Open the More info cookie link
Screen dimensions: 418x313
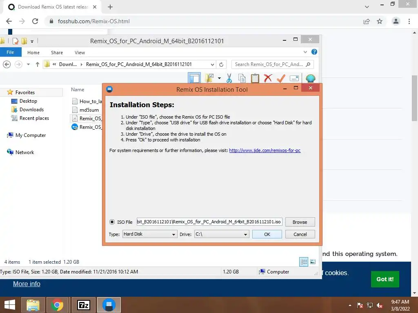point(27,284)
